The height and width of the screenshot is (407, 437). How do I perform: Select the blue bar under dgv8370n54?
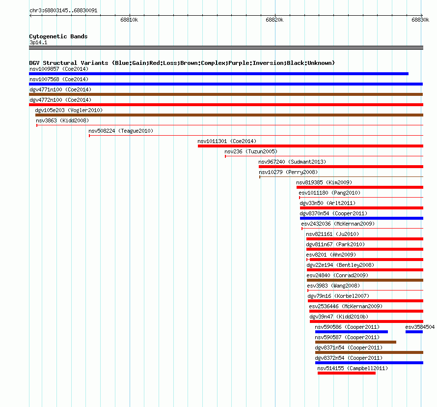tap(361, 218)
